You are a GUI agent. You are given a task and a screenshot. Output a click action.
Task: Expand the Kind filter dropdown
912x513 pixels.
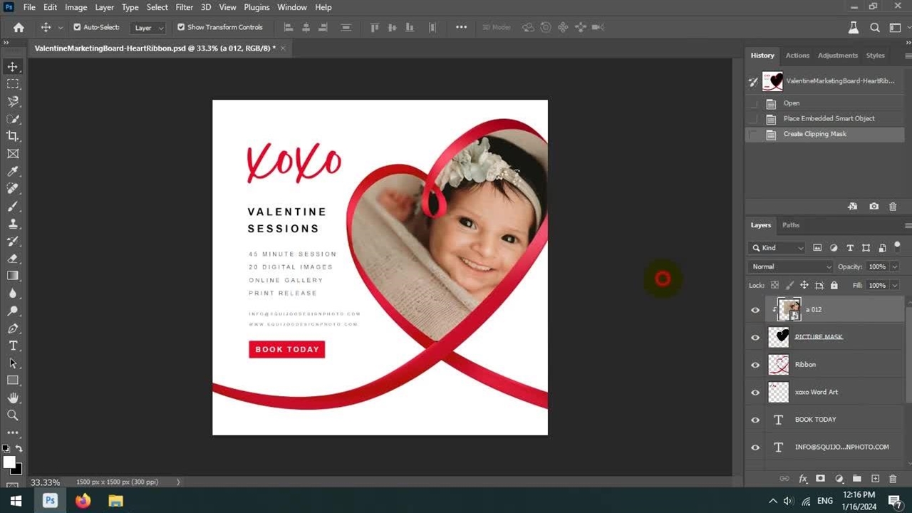click(777, 248)
